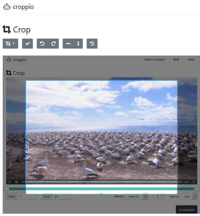Rotate image clockwise

(x=53, y=44)
